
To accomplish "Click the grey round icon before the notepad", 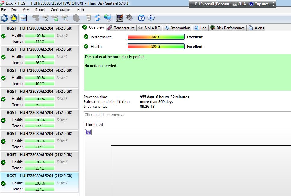I will click(76, 18).
